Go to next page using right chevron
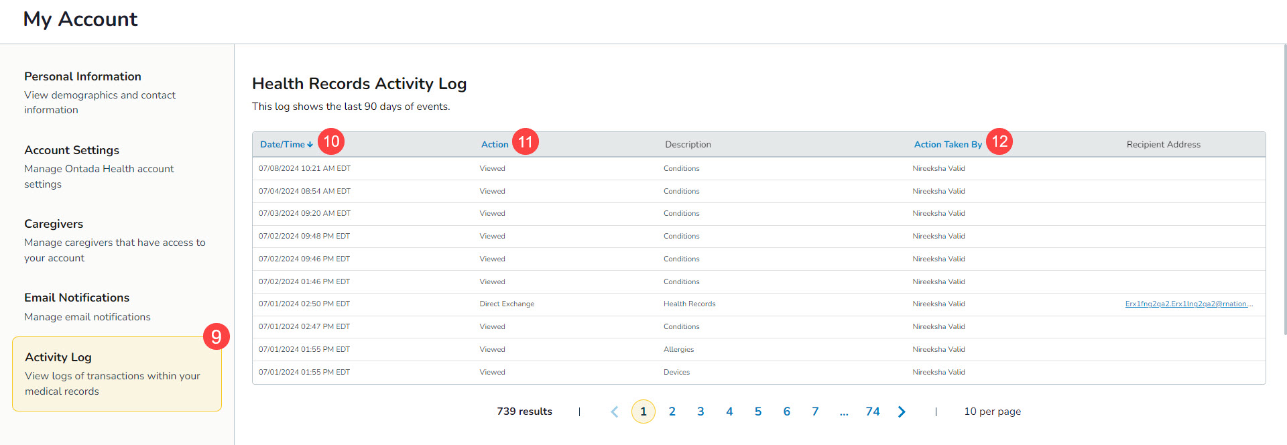Image resolution: width=1287 pixels, height=445 pixels. (902, 411)
